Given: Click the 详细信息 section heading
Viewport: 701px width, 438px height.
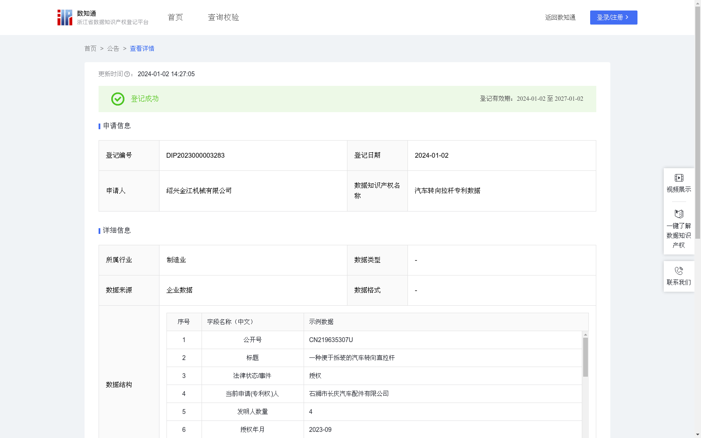Looking at the screenshot, I should click(x=117, y=231).
